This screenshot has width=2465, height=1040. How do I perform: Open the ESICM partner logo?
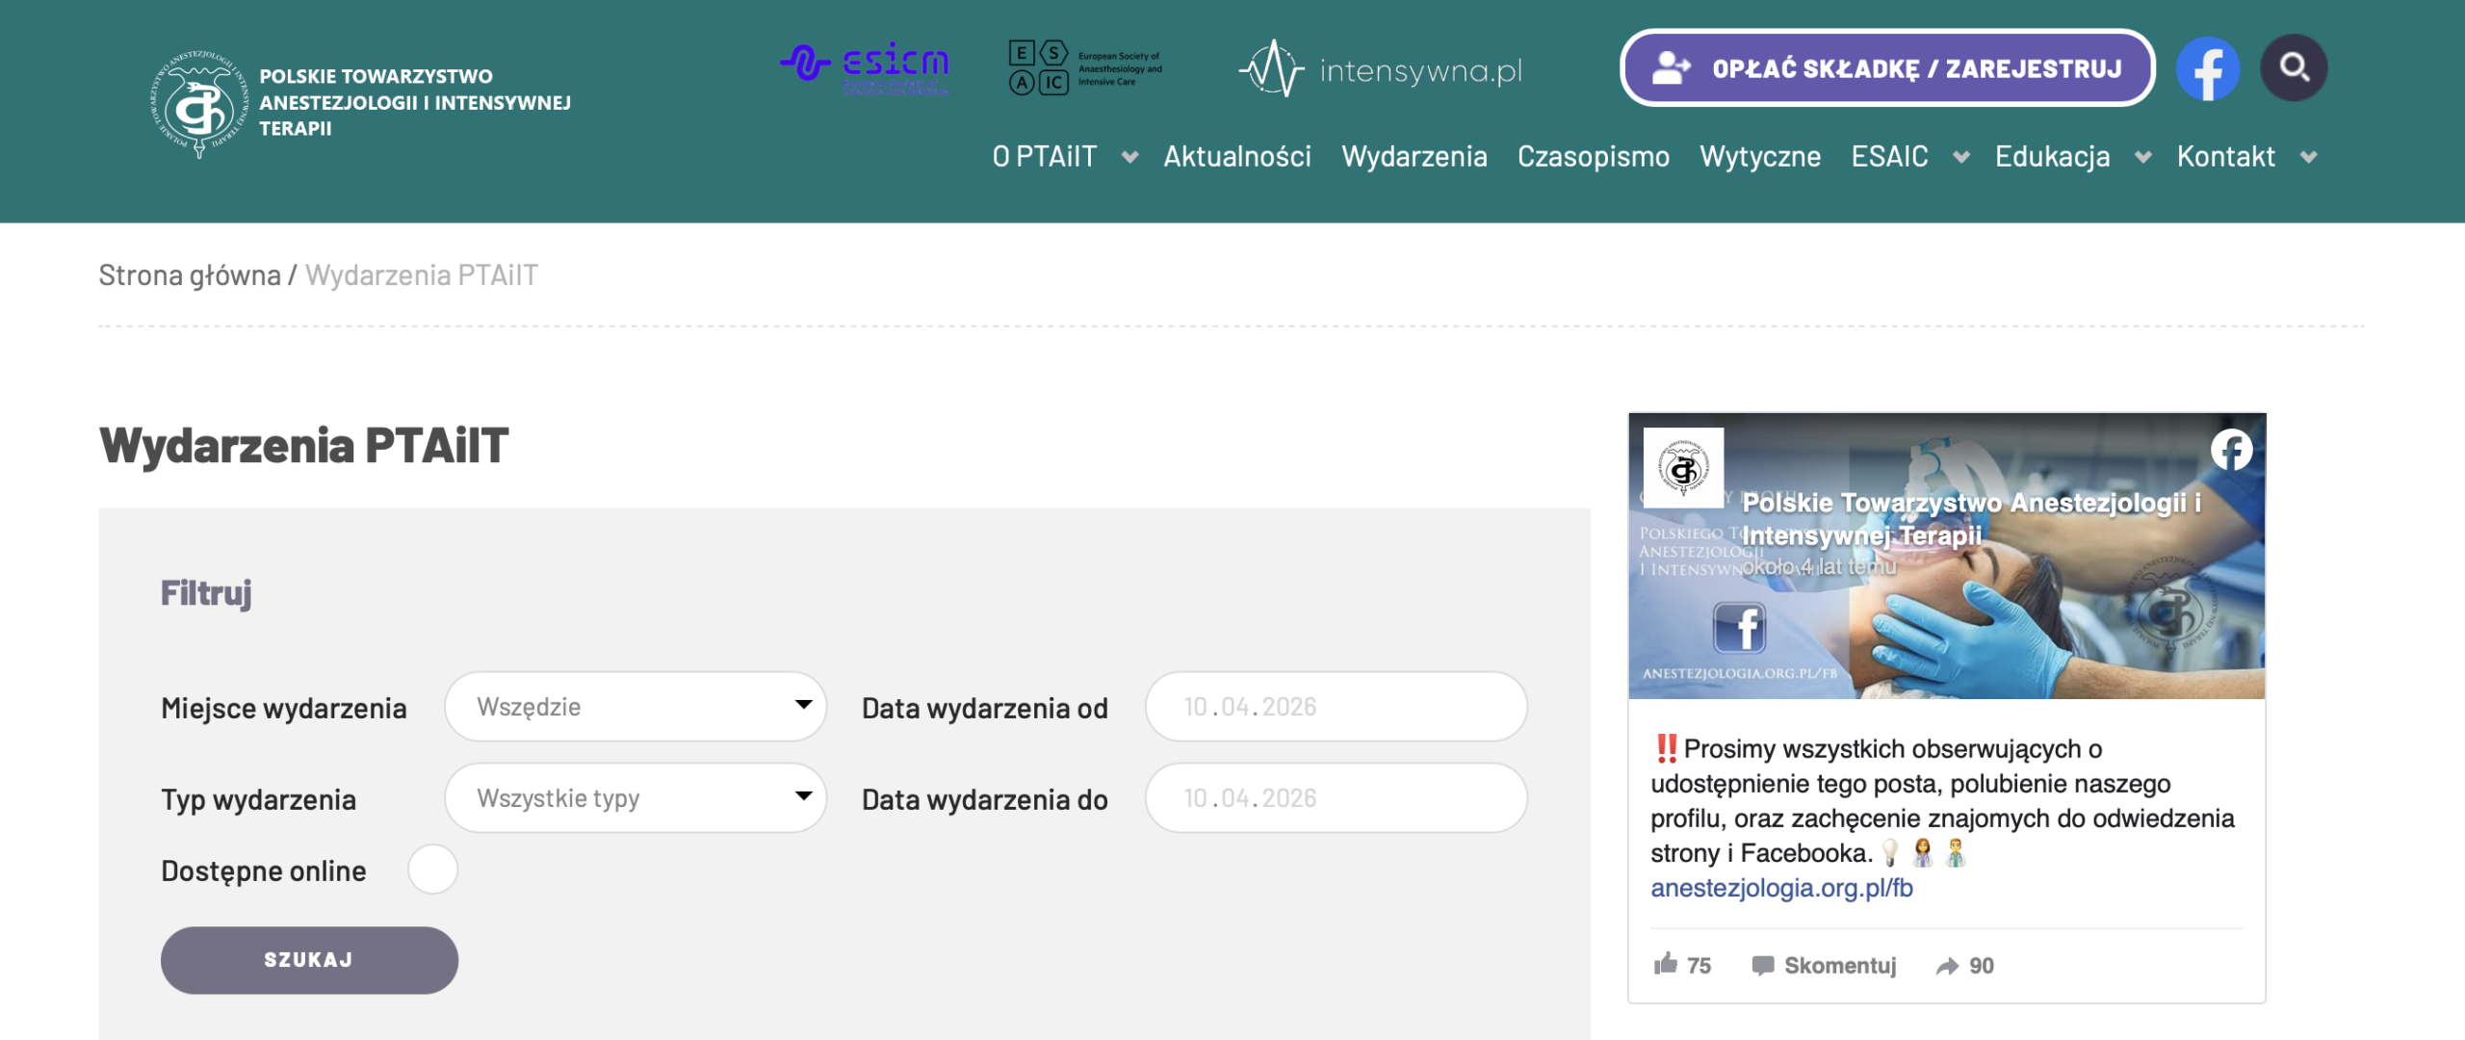(x=865, y=67)
